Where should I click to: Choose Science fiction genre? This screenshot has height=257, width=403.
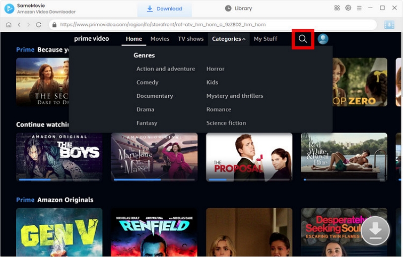tap(226, 123)
